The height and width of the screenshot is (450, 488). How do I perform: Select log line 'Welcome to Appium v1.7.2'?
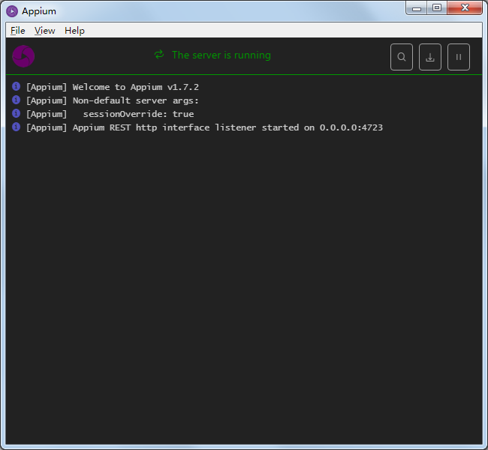pyautogui.click(x=113, y=87)
